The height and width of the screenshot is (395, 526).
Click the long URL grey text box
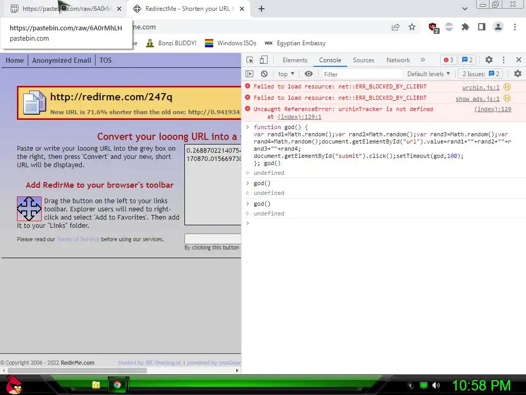tap(213, 185)
